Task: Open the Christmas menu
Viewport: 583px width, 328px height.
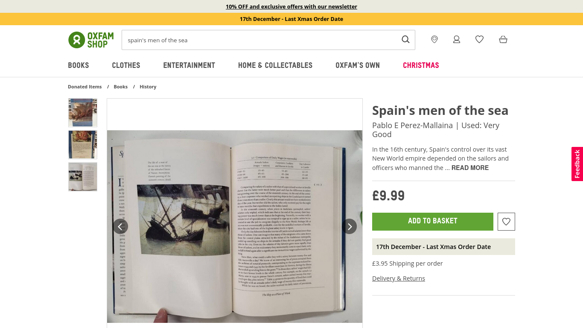Action: point(421,65)
